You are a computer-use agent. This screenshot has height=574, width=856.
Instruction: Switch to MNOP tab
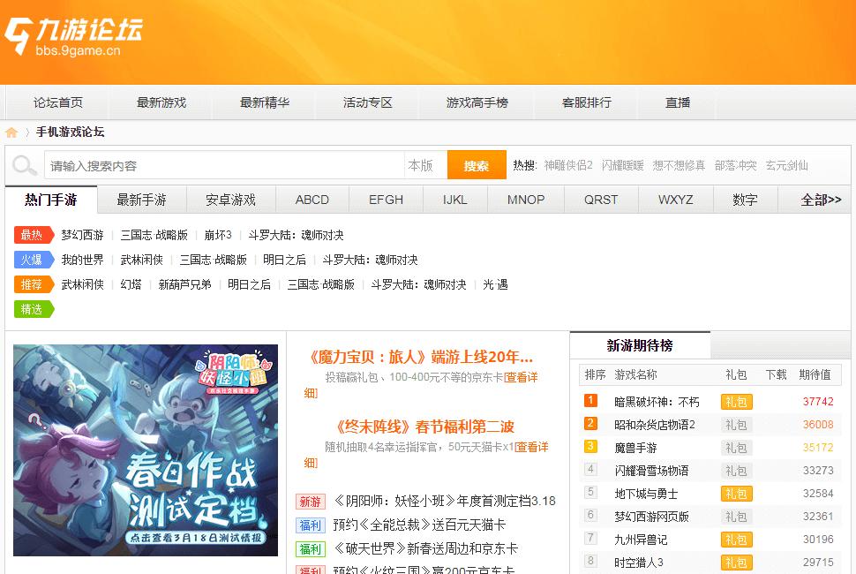coord(526,200)
